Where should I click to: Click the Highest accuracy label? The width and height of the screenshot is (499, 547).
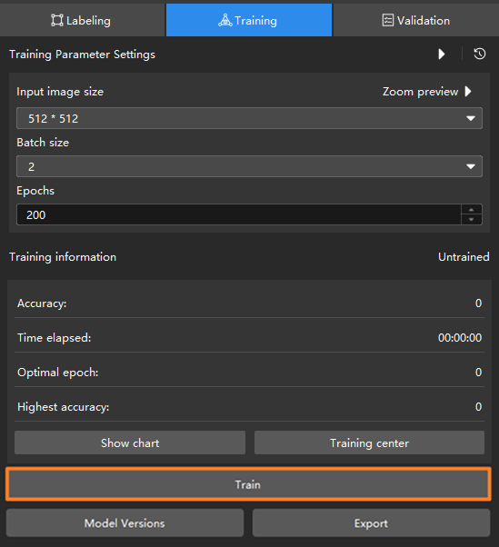click(x=63, y=407)
